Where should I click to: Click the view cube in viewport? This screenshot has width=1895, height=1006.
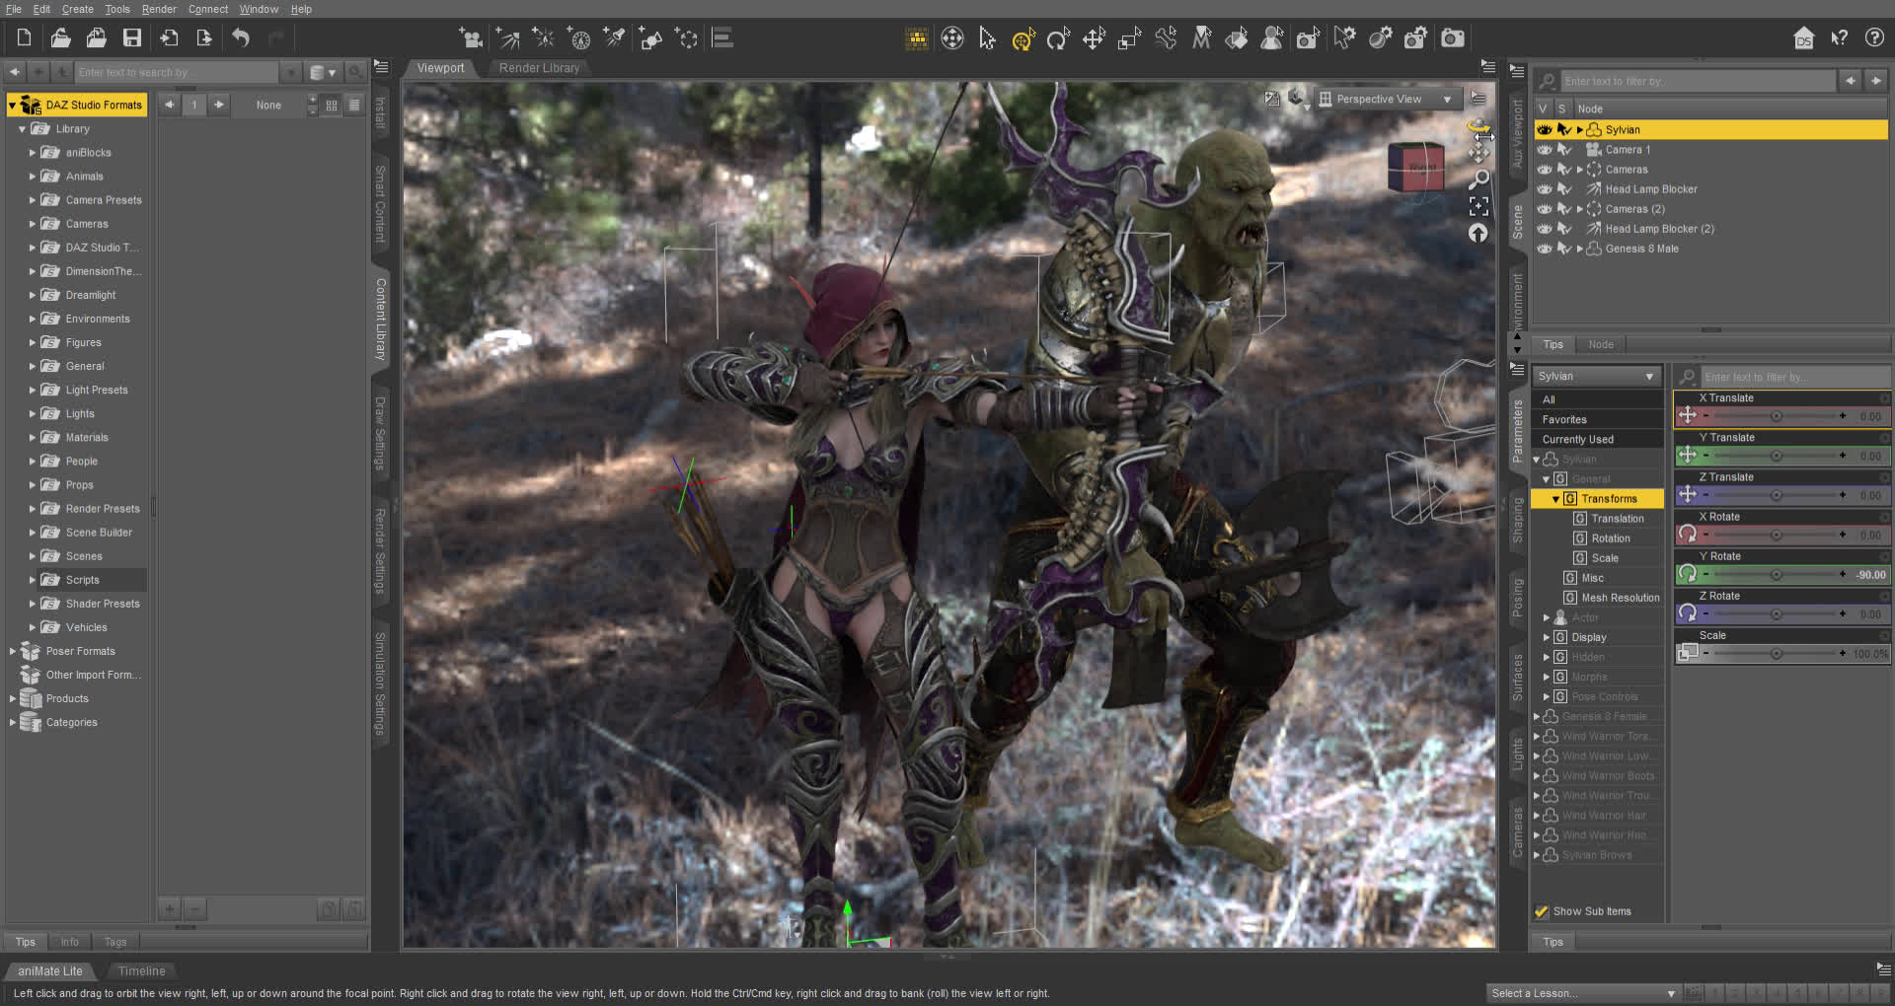click(1415, 168)
